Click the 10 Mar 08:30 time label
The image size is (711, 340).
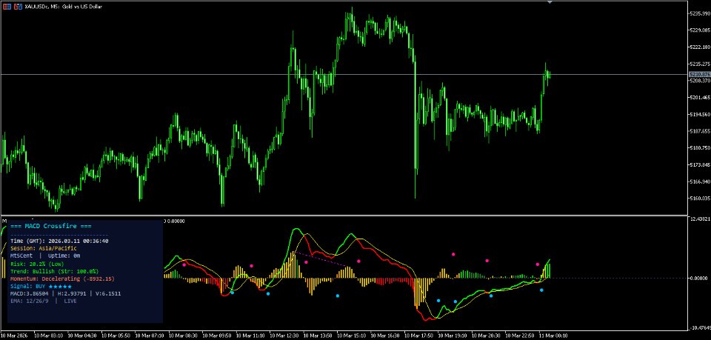(183, 336)
